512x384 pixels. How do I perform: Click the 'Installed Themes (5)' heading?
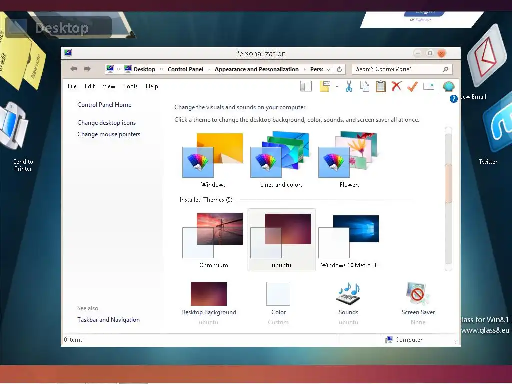click(206, 200)
